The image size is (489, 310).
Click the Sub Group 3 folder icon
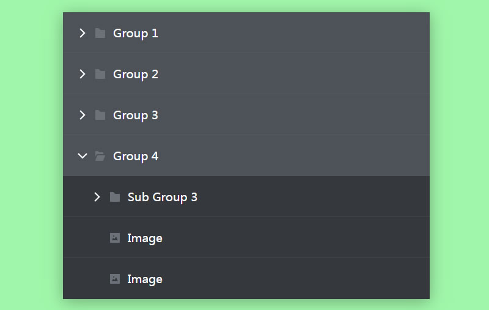pos(115,197)
